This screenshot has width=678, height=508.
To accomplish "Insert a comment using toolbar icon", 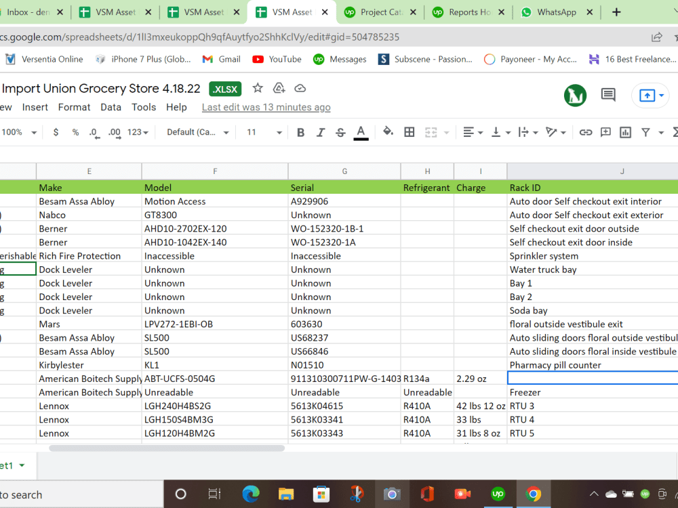I will click(605, 132).
